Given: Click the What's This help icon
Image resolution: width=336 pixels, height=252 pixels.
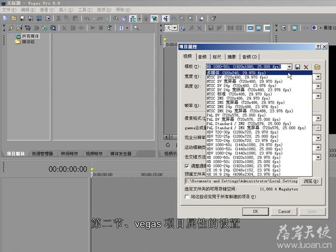Looking at the screenshot, I should (x=213, y=18).
